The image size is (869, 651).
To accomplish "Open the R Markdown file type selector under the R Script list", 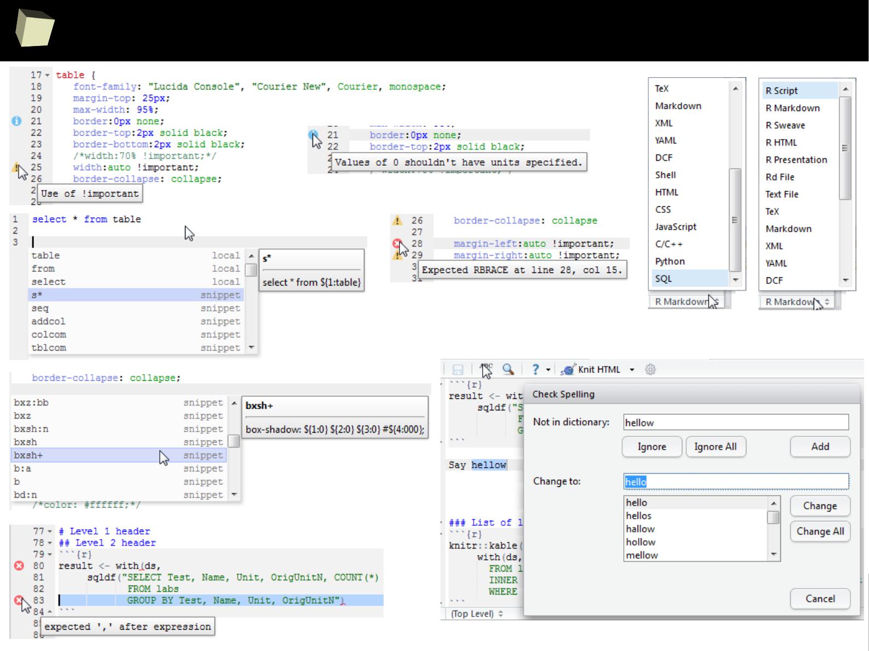I will (797, 301).
